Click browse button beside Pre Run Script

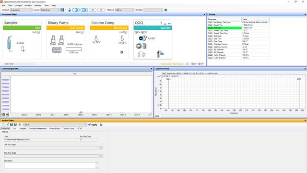tap(101, 148)
